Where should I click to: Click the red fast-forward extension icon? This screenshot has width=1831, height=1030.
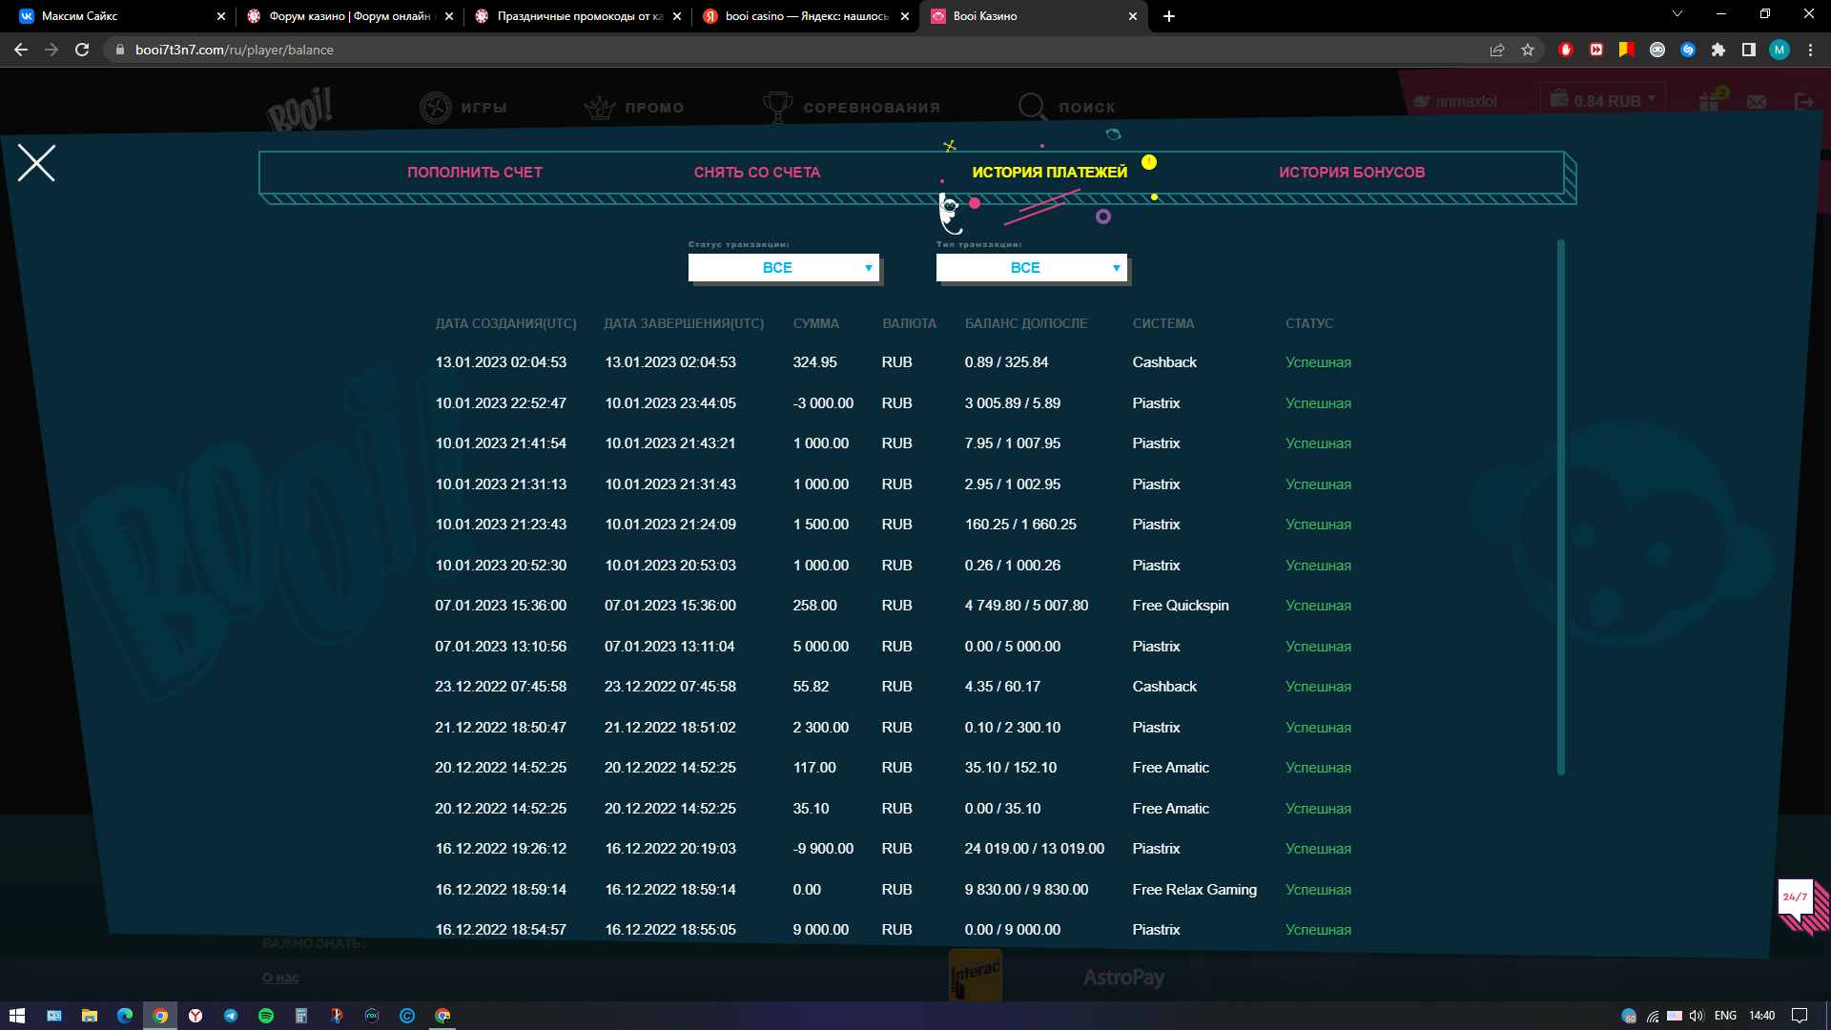(x=1596, y=50)
